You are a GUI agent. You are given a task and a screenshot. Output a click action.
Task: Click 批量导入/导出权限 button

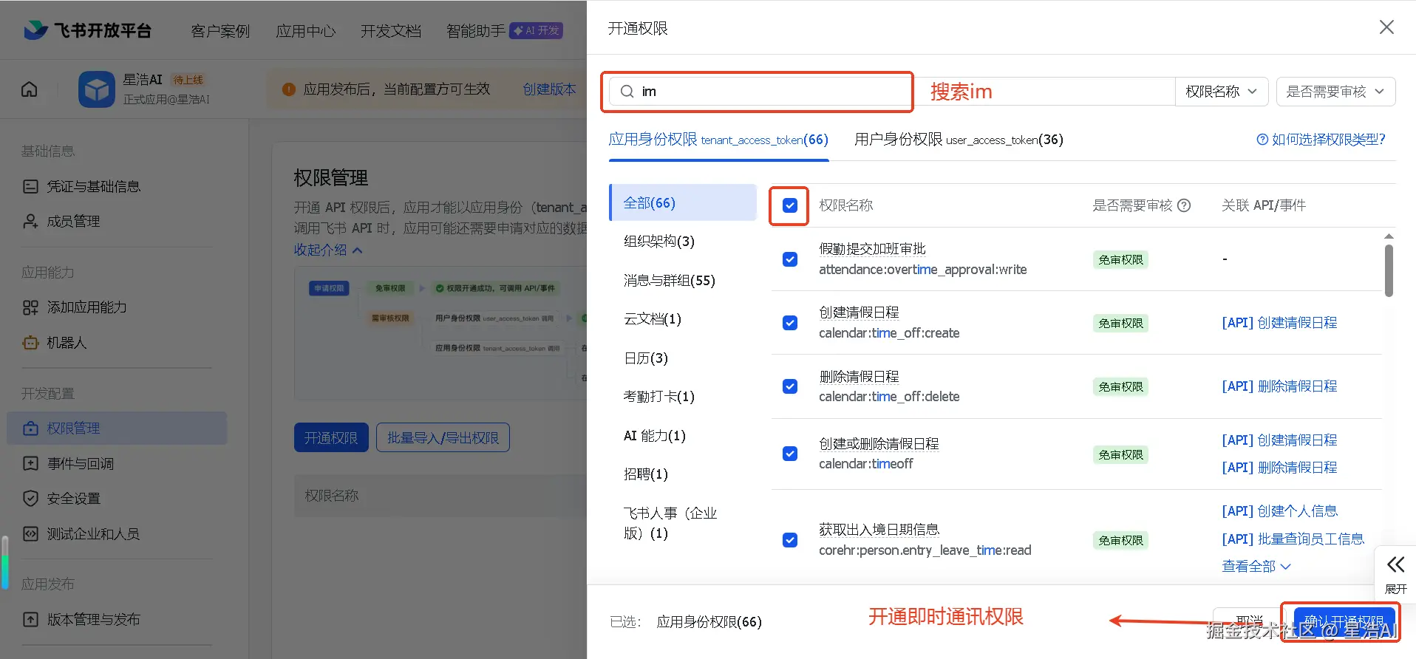(443, 438)
